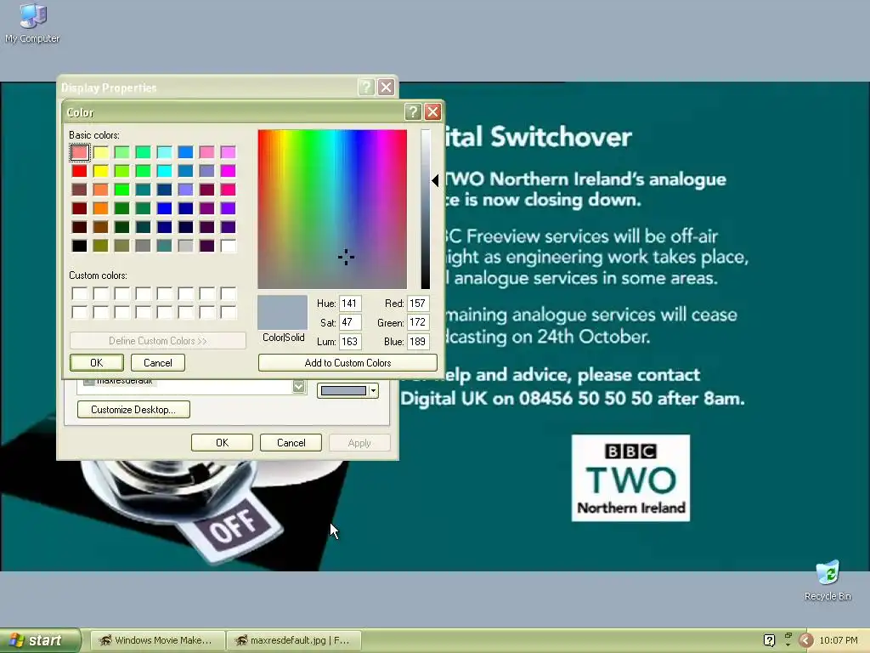The image size is (870, 653).
Task: Open the desktop color dropdown swatch
Action: 347,390
